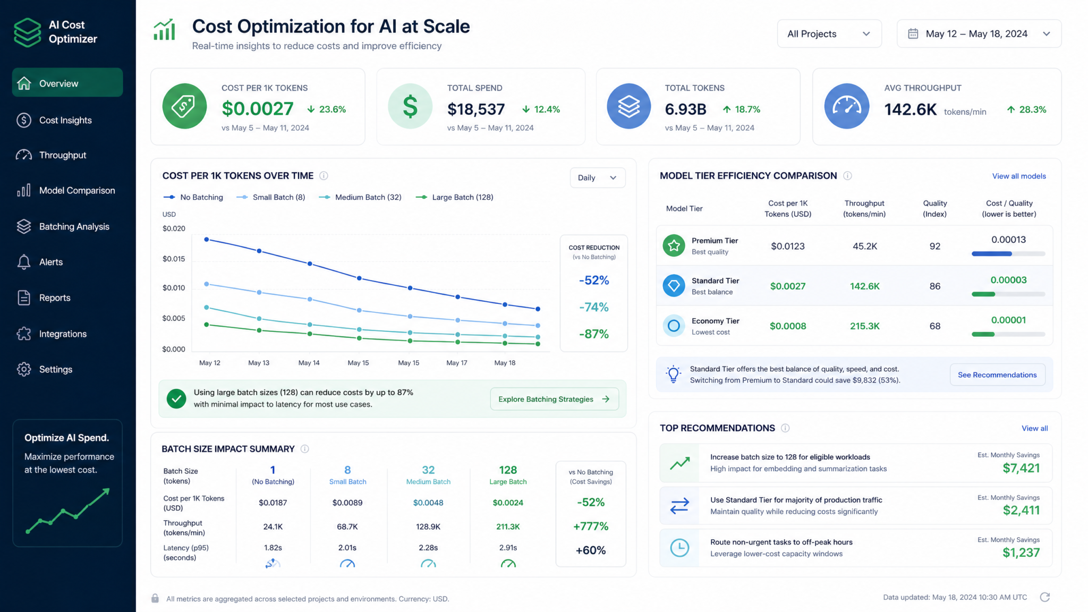Toggle the Medium Batch (32) legend series
1088x612 pixels.
point(360,197)
